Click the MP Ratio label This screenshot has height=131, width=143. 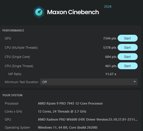pyautogui.click(x=15, y=74)
